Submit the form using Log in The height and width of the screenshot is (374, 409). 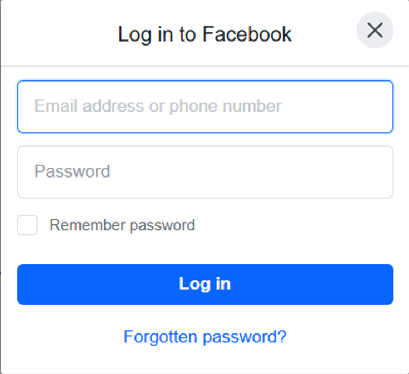[x=205, y=284]
